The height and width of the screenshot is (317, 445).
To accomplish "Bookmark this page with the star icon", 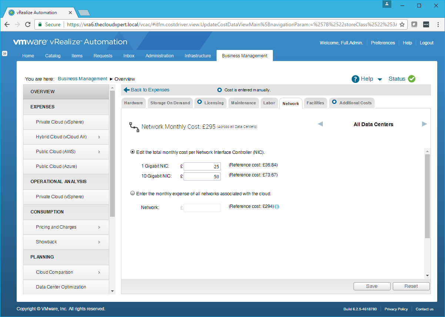I will 402,24.
